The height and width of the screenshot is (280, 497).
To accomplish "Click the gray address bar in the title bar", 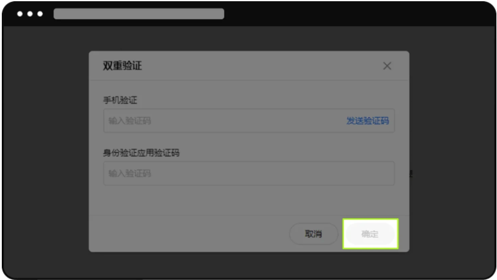I will 139,14.
